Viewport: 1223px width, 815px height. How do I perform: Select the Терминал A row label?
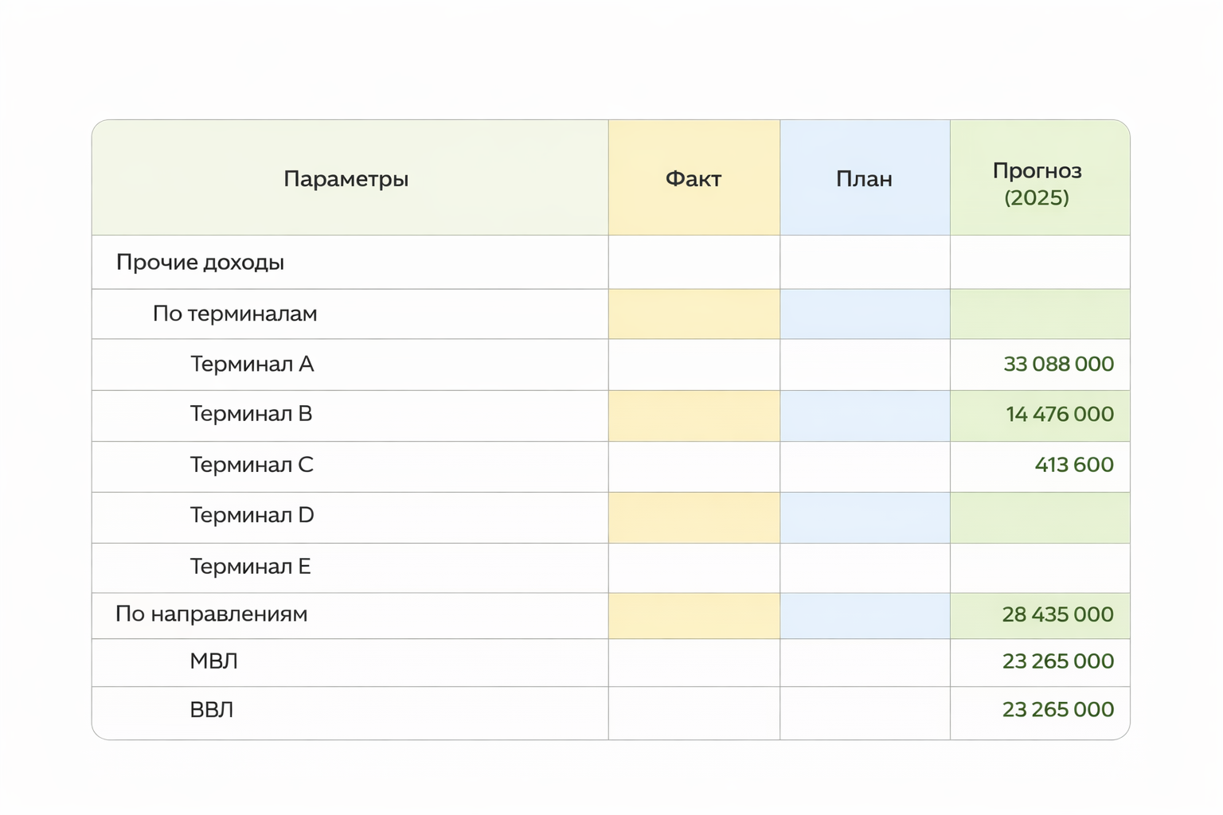point(252,364)
